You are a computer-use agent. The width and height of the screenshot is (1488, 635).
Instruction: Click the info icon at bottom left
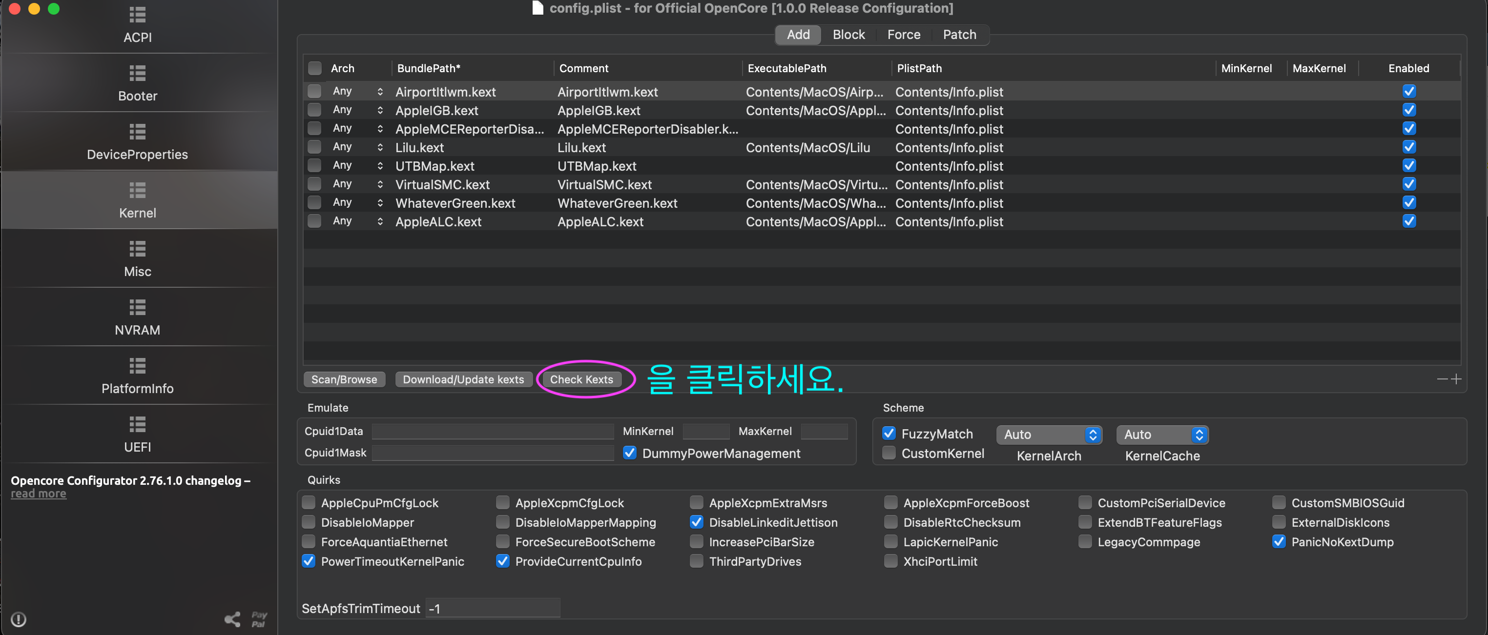[19, 619]
